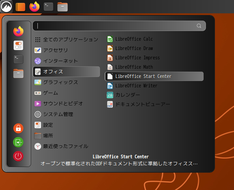
Task: Launch Firefox from menu favorites sidebar
Action: [x=18, y=31]
